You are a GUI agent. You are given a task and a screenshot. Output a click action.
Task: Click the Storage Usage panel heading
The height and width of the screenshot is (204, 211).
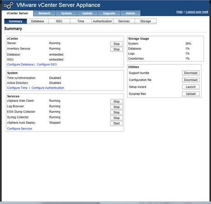(x=139, y=39)
